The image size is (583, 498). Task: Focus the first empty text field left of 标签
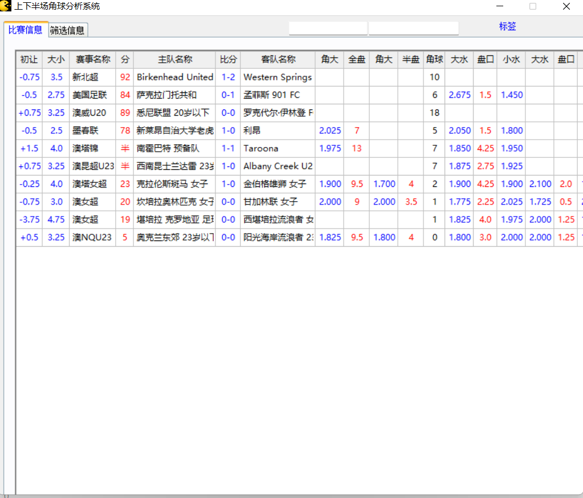click(328, 28)
